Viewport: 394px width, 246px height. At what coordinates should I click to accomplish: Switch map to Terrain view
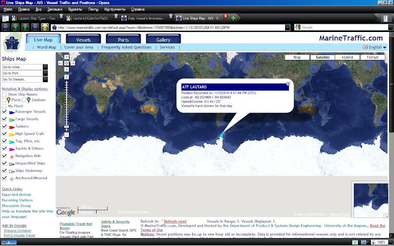pos(372,57)
